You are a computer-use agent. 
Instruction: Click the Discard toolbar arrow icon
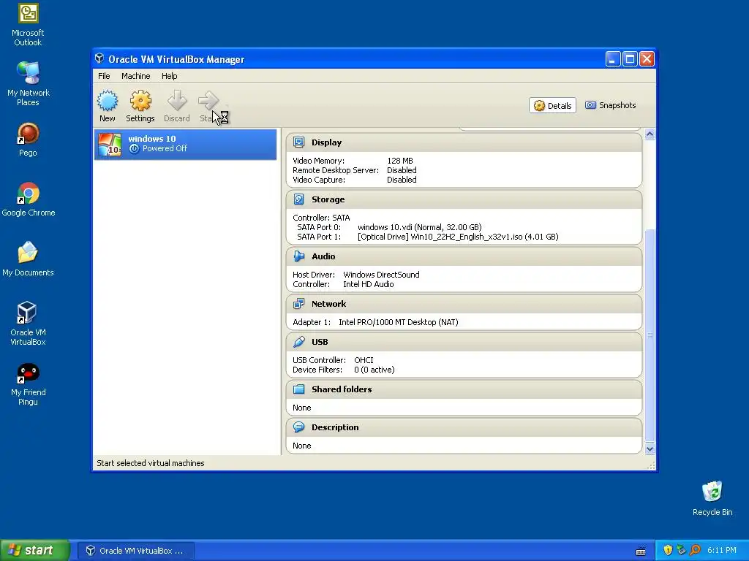pos(177,101)
